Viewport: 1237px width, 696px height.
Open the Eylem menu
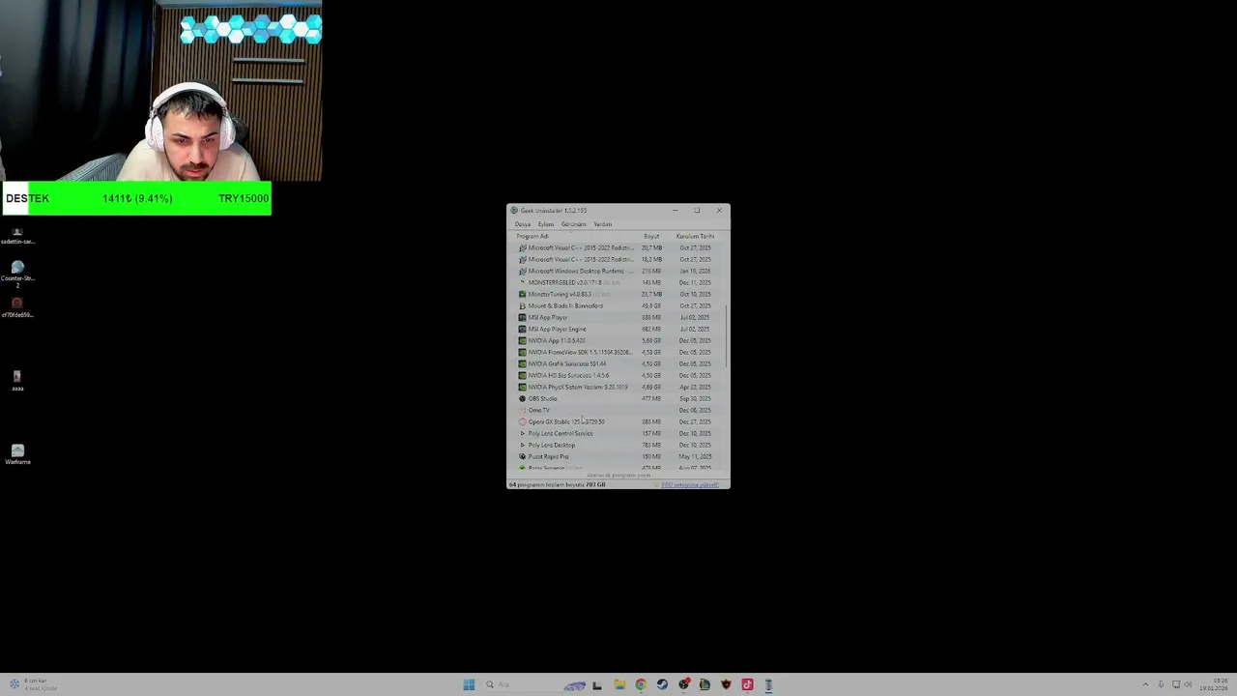tap(546, 224)
